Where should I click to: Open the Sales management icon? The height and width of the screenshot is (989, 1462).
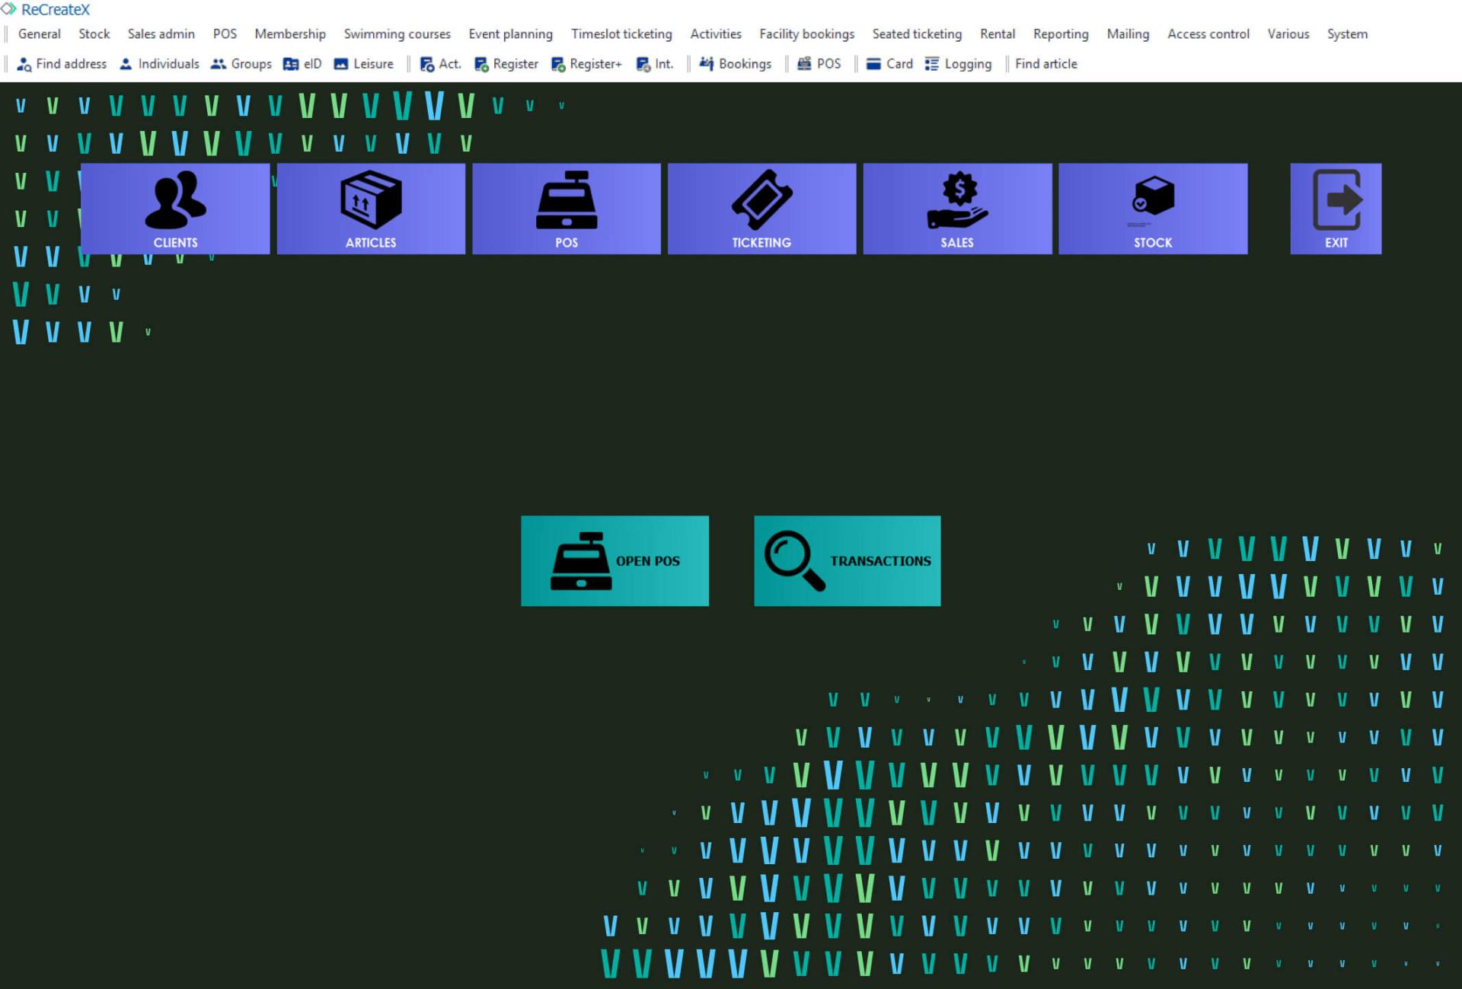click(x=956, y=208)
